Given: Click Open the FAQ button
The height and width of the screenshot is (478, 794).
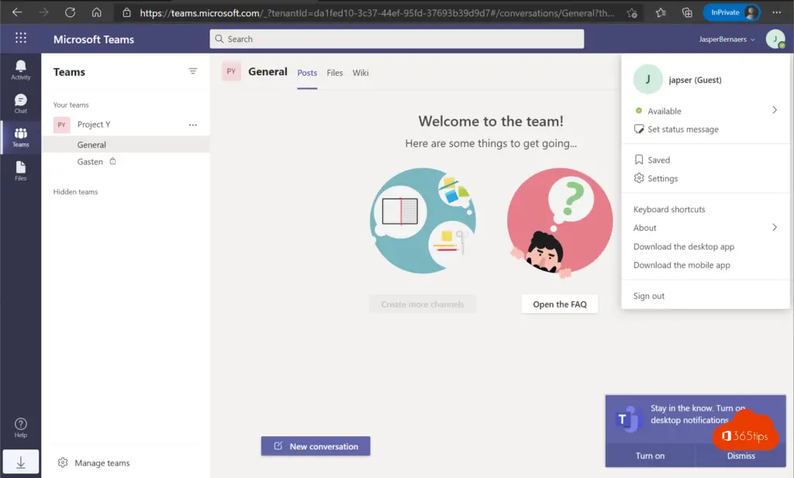Looking at the screenshot, I should tap(560, 304).
